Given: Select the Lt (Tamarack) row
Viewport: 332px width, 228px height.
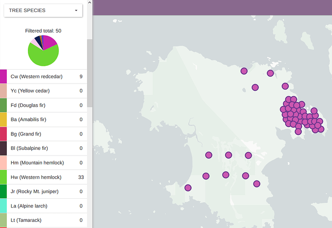Looking at the screenshot, I should point(43,220).
